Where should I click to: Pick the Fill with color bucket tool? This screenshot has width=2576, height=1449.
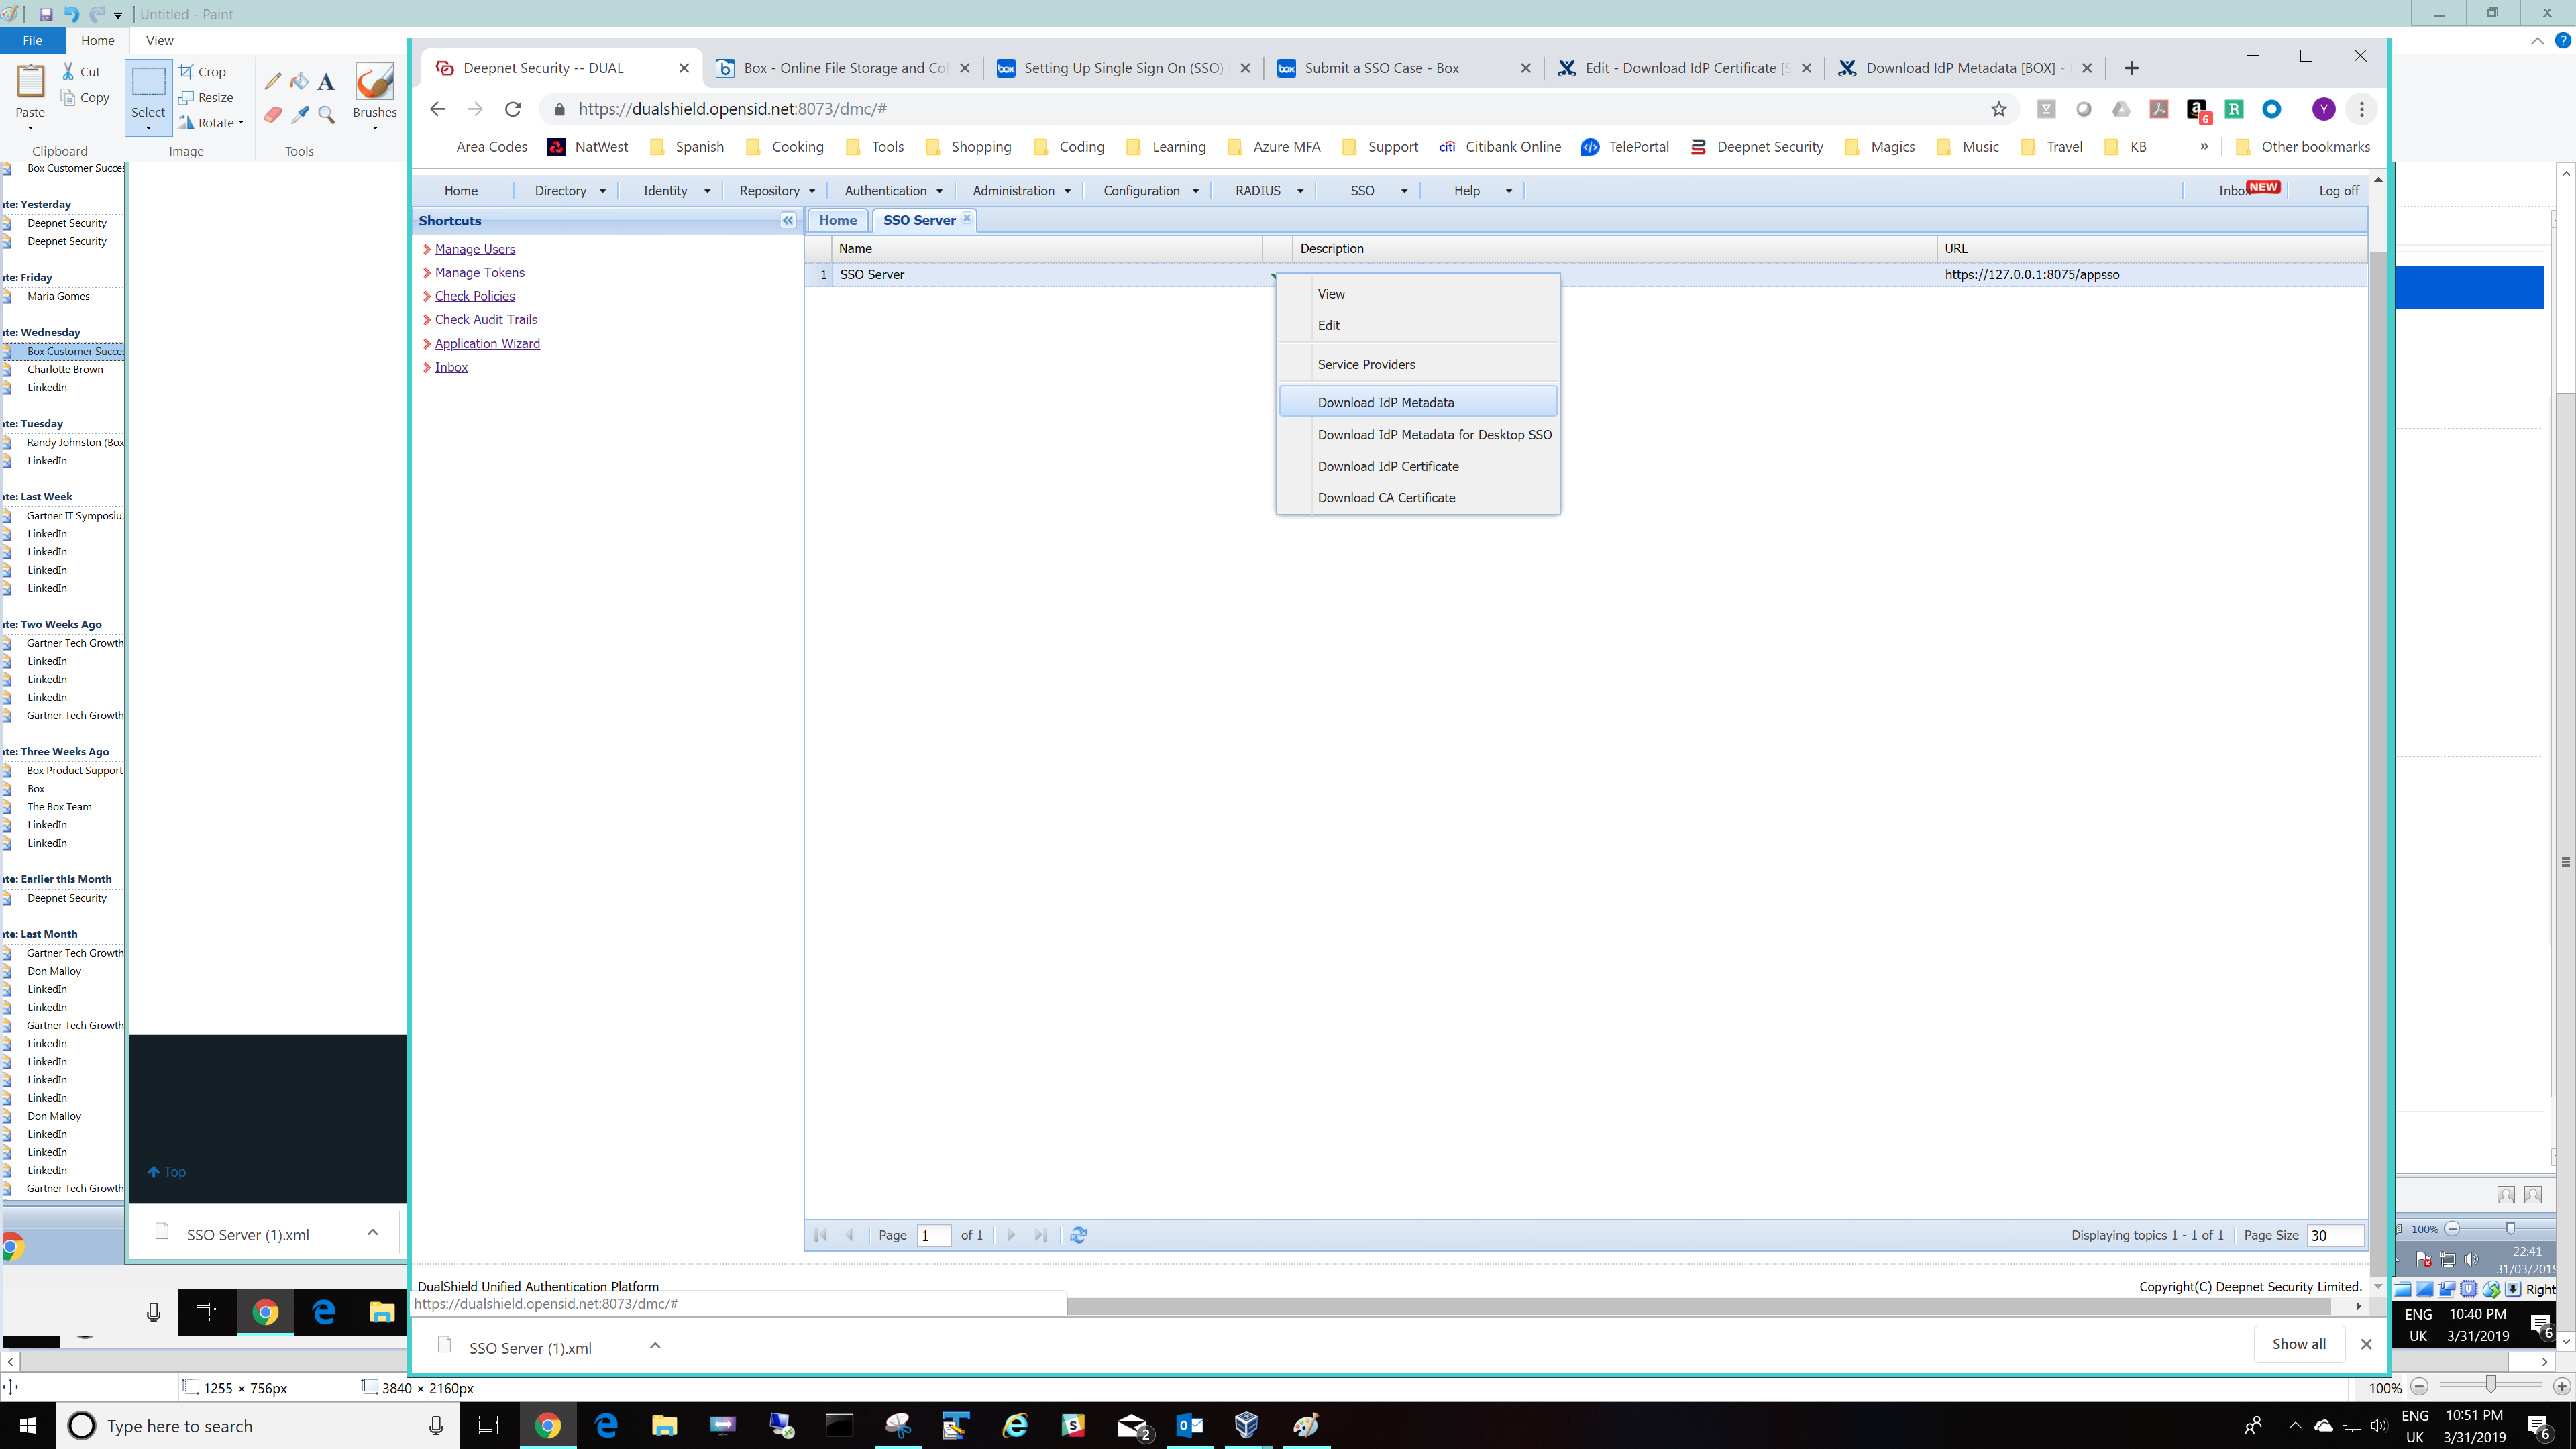point(299,82)
